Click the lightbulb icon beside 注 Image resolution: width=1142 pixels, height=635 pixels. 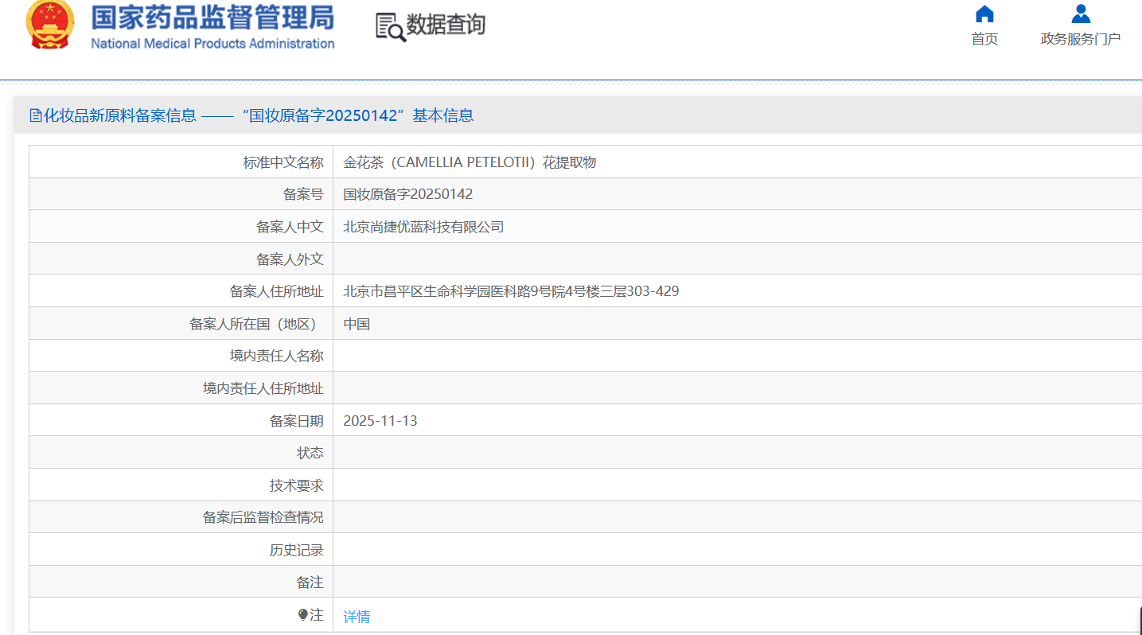pyautogui.click(x=302, y=615)
